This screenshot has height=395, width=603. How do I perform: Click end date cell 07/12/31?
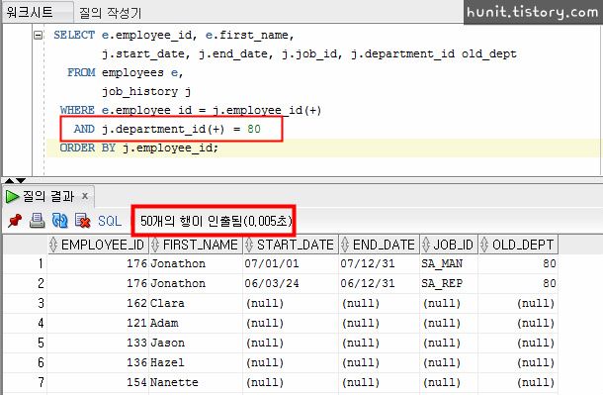(x=380, y=263)
